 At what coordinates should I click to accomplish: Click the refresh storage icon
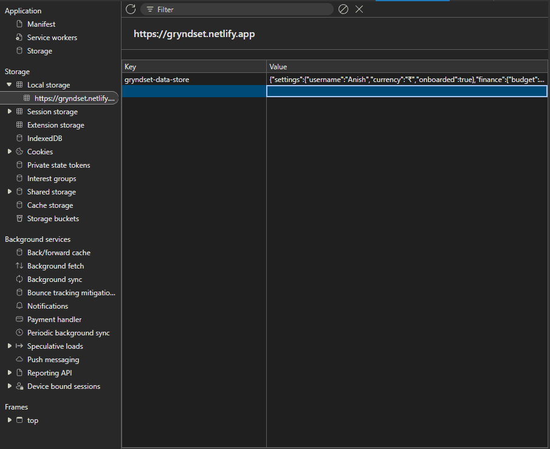pyautogui.click(x=131, y=10)
